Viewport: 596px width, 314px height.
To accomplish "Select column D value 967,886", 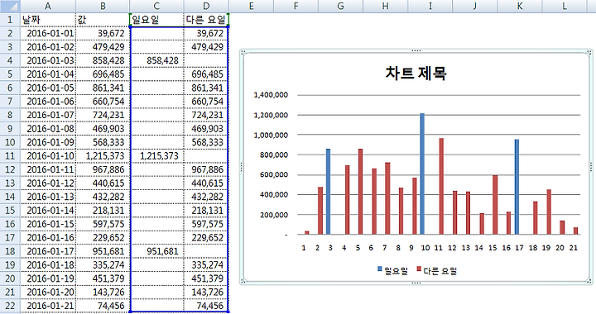I will tap(206, 169).
